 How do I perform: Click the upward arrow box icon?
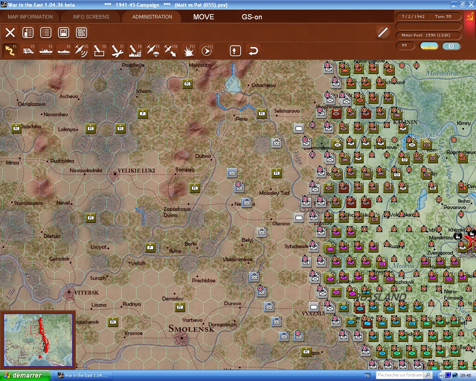point(235,51)
